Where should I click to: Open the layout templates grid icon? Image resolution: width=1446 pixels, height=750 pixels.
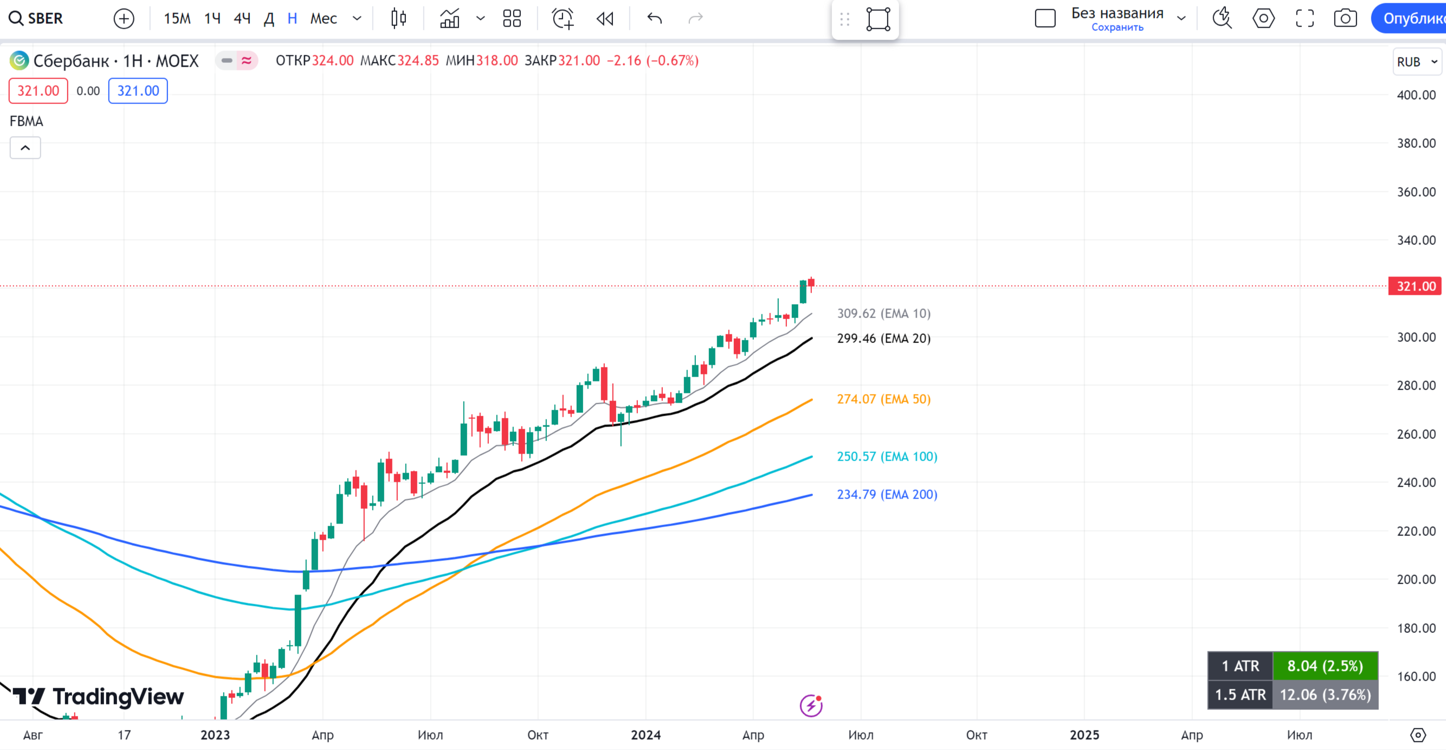512,18
